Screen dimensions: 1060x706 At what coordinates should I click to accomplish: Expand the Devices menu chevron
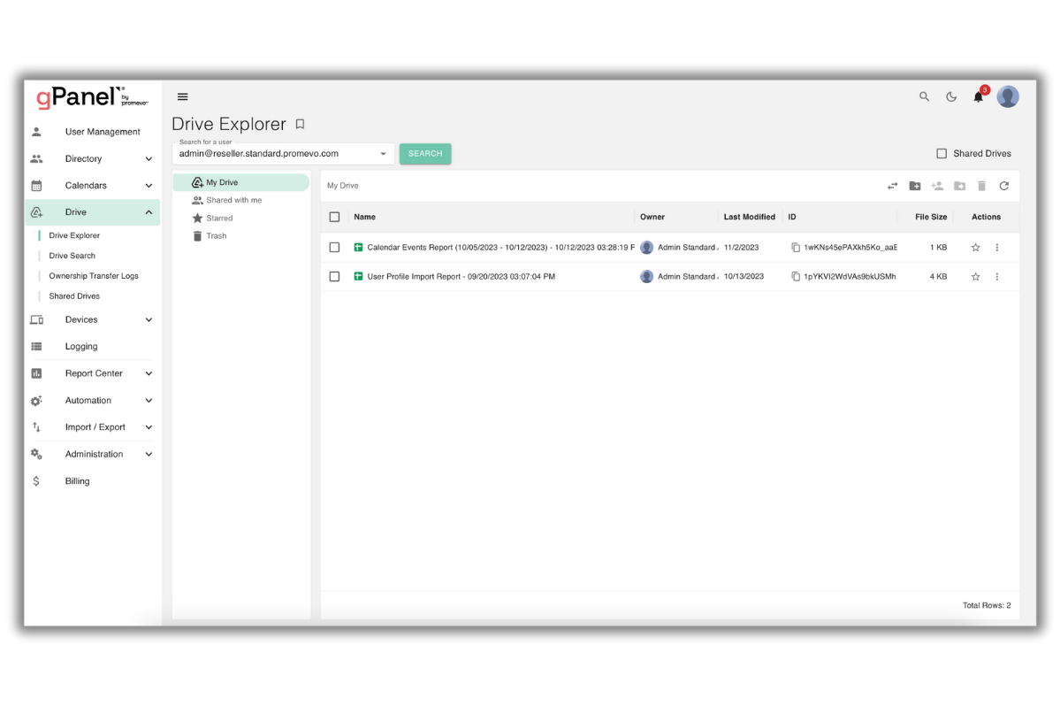click(149, 320)
